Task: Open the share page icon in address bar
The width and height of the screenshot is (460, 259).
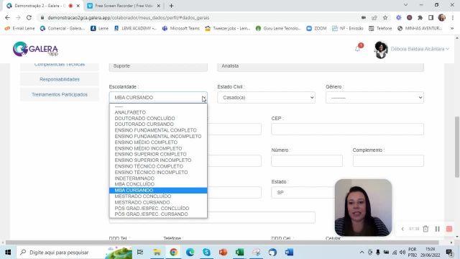Action: pos(374,17)
